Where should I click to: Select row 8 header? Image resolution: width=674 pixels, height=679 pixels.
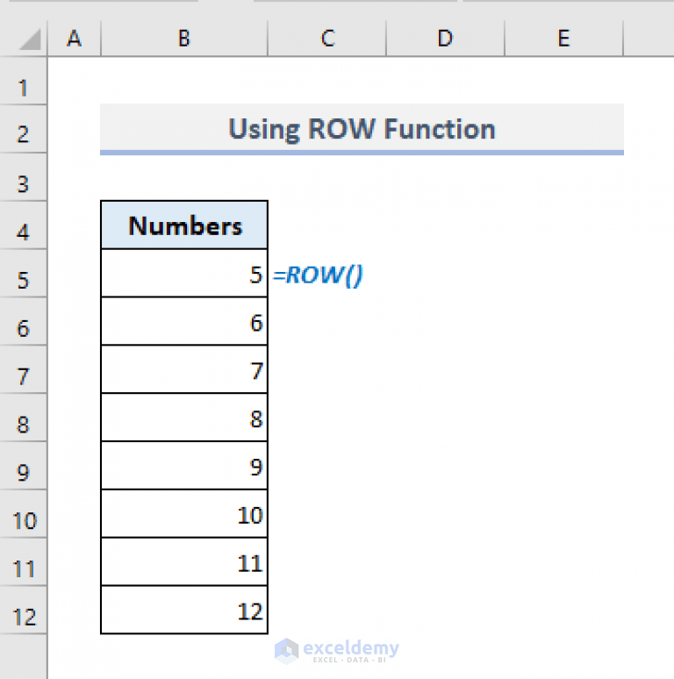click(24, 418)
